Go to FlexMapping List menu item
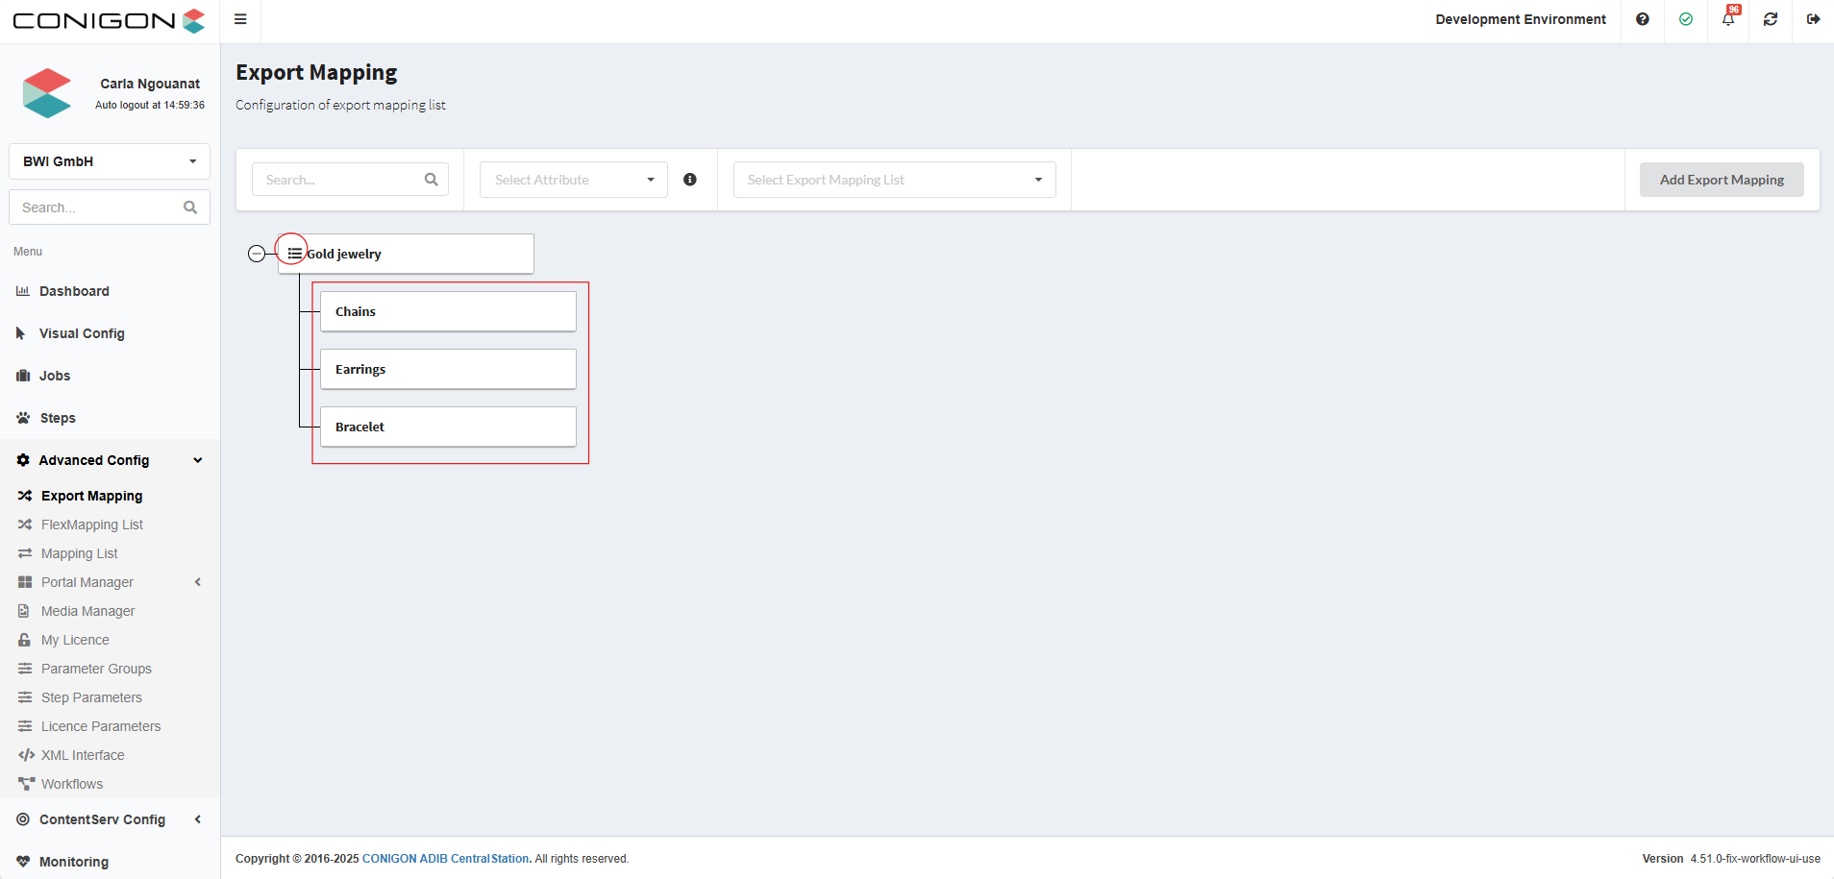Viewport: 1834px width, 879px height. pos(91,525)
